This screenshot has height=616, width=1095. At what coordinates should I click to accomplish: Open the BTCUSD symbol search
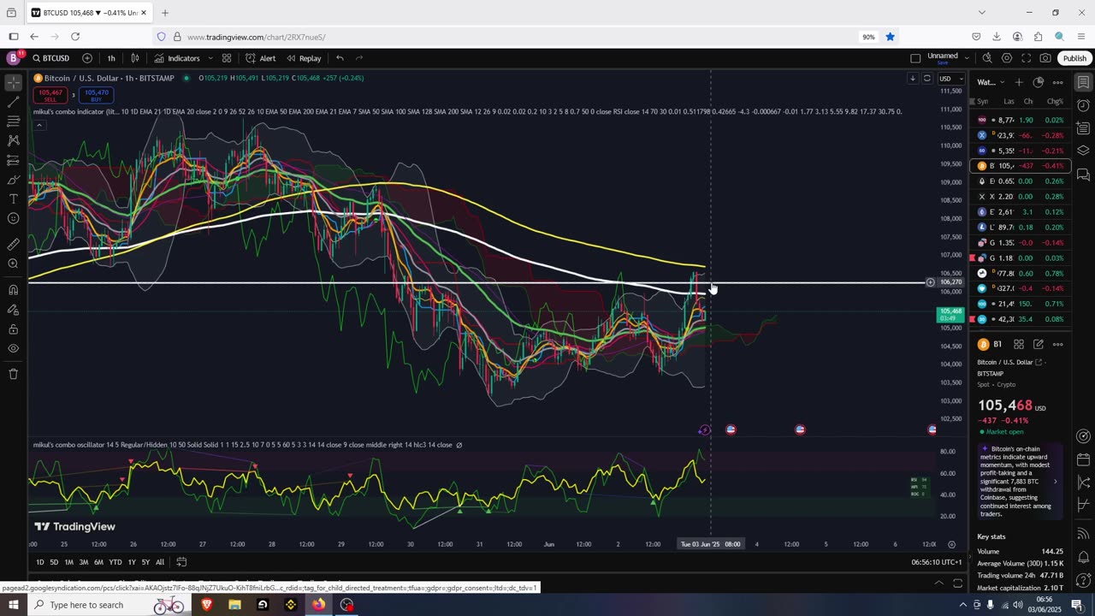pos(51,58)
